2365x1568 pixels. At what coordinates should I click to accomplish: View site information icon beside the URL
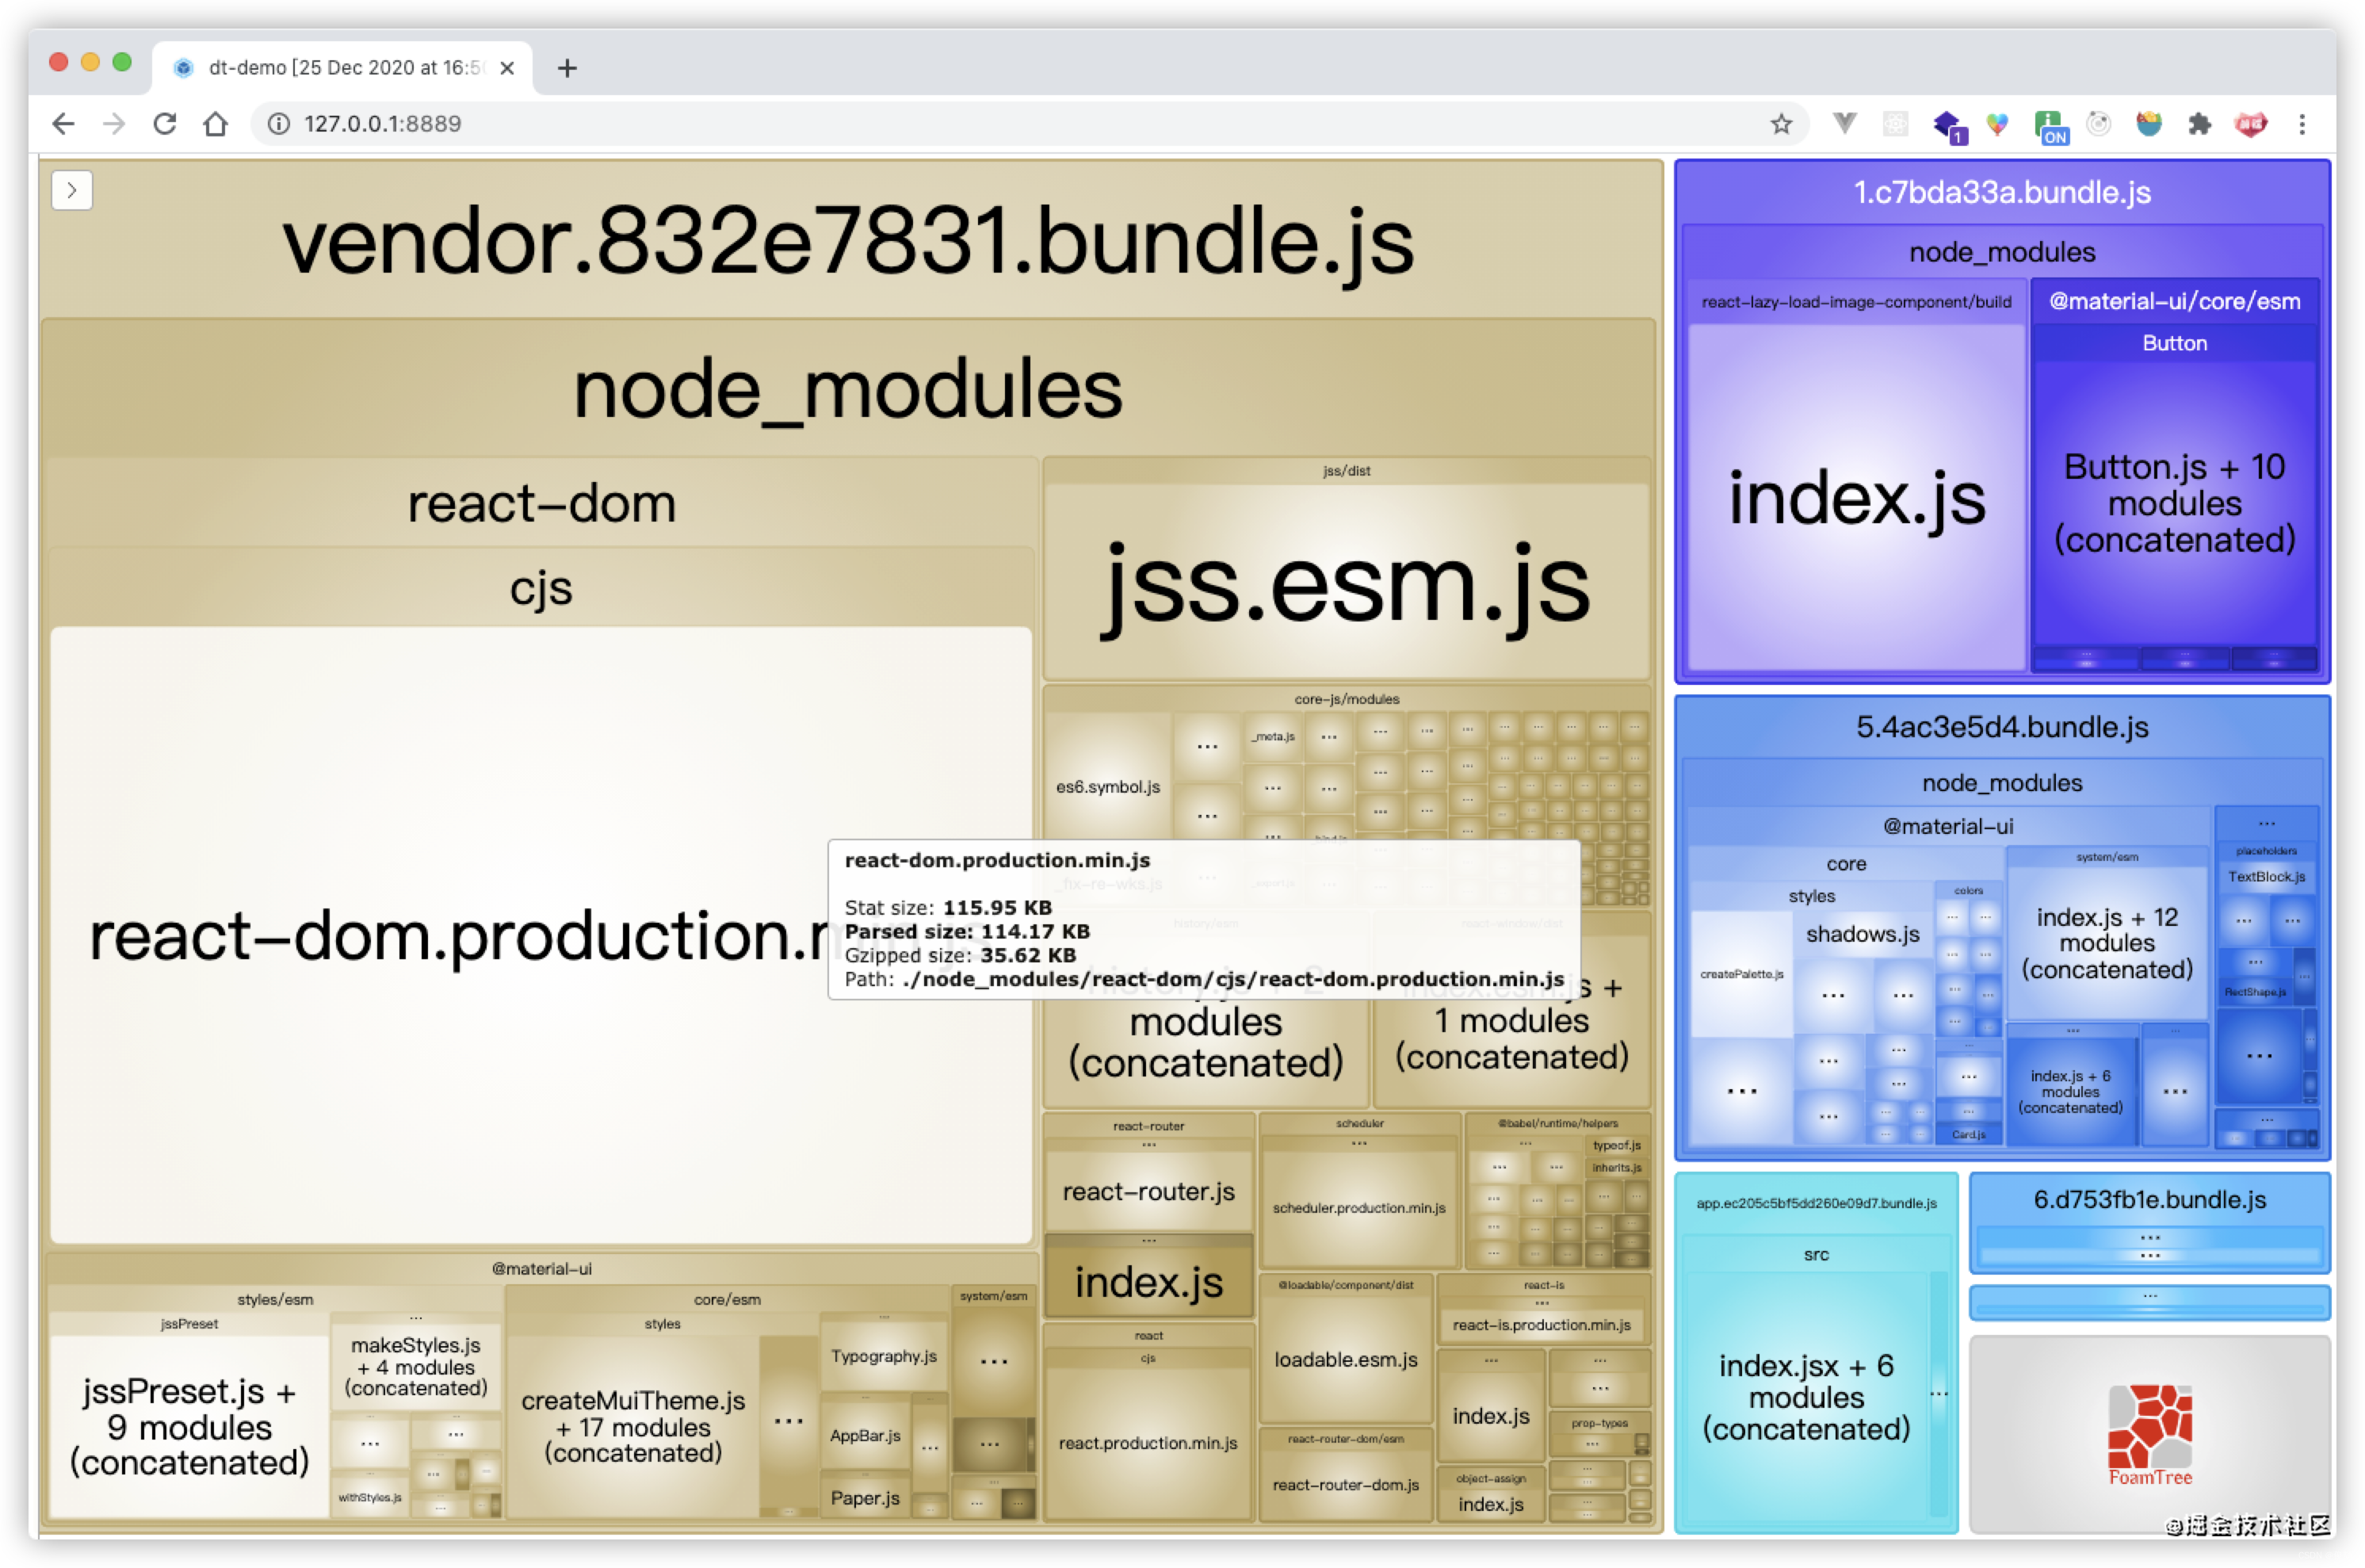tap(280, 124)
